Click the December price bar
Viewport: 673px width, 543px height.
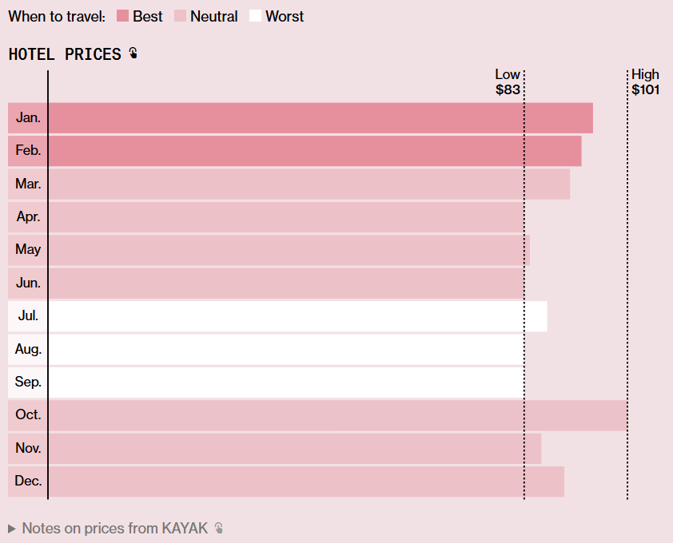pos(306,482)
